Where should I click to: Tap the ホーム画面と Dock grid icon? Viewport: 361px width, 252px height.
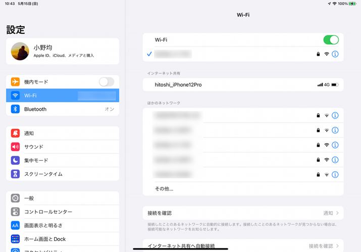click(15, 239)
